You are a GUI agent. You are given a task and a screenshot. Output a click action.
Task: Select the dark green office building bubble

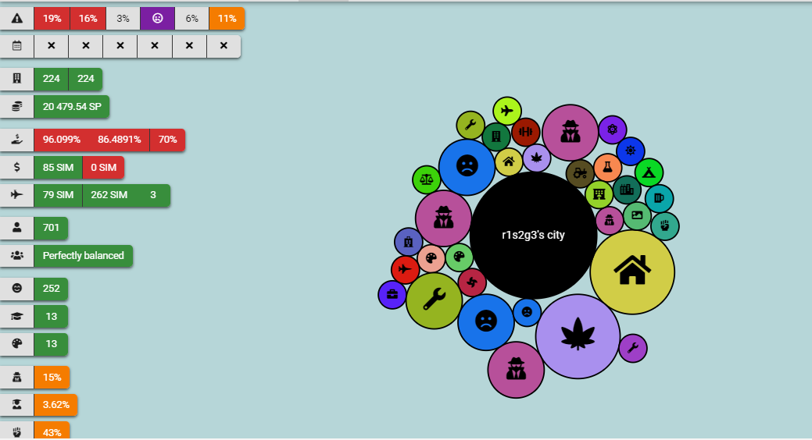point(496,137)
